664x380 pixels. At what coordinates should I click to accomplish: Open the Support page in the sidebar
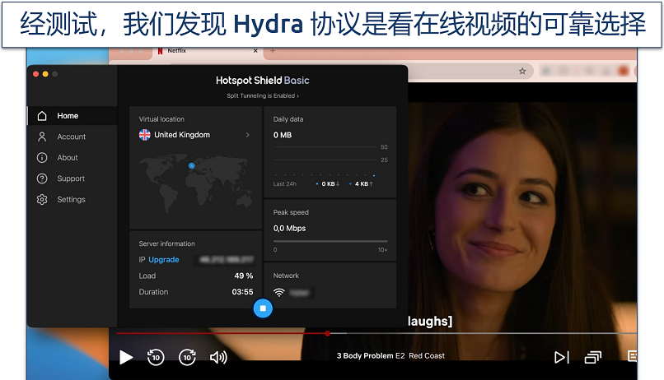(72, 178)
